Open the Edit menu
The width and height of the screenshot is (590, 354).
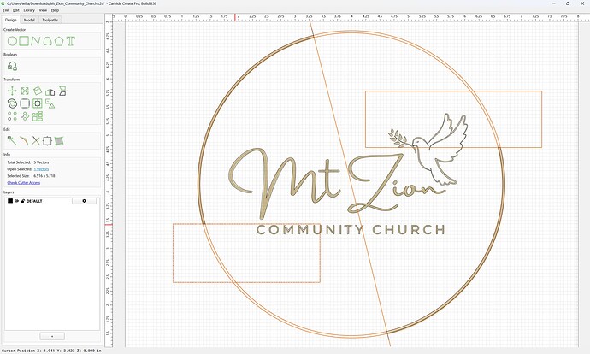16,10
